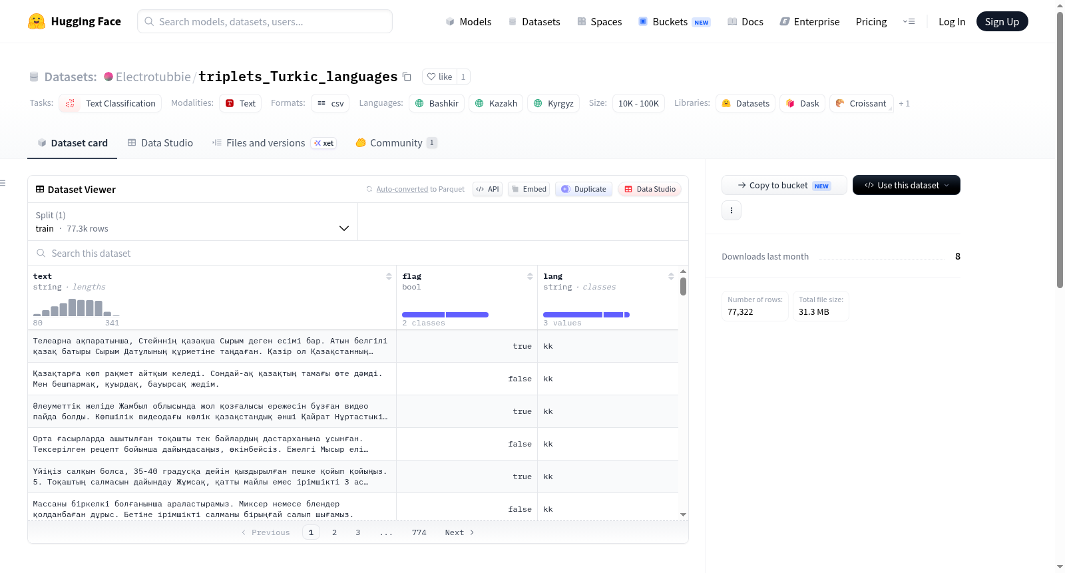The image size is (1065, 573).
Task: Filter by the Kazakh language tag
Action: tap(496, 103)
